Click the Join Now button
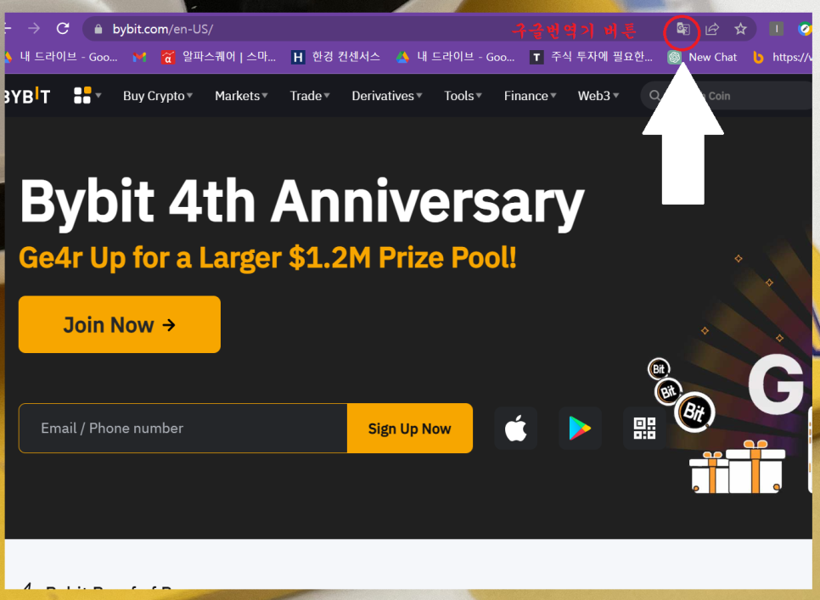820x600 pixels. [x=119, y=324]
